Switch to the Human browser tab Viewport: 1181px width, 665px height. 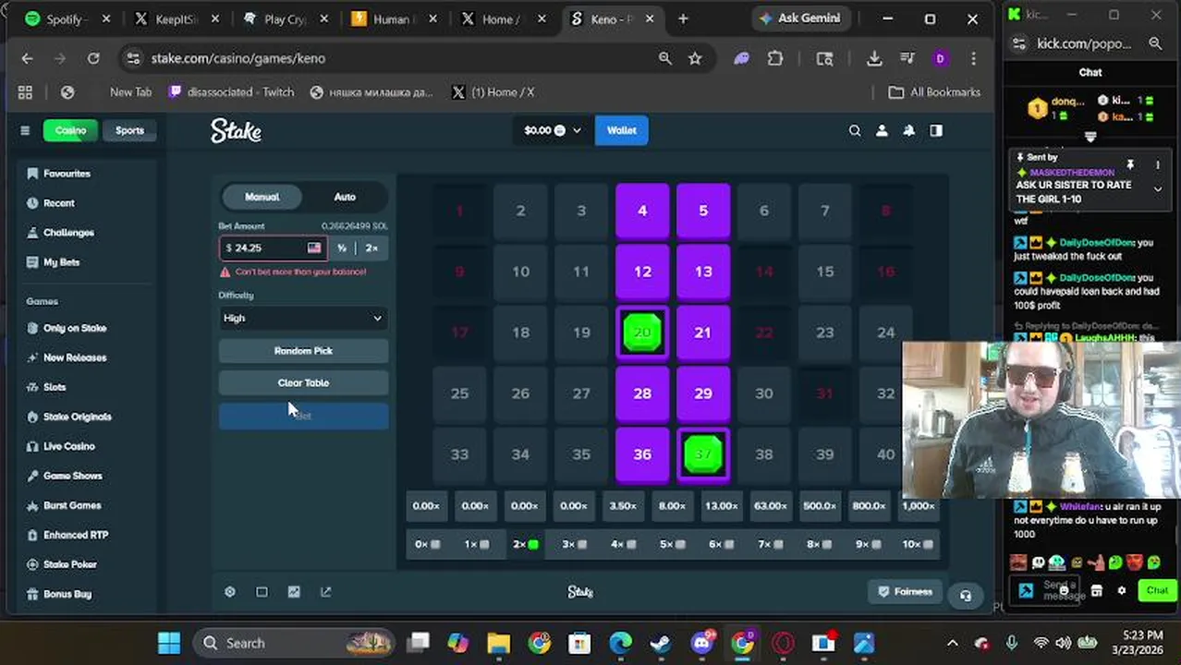click(x=395, y=18)
